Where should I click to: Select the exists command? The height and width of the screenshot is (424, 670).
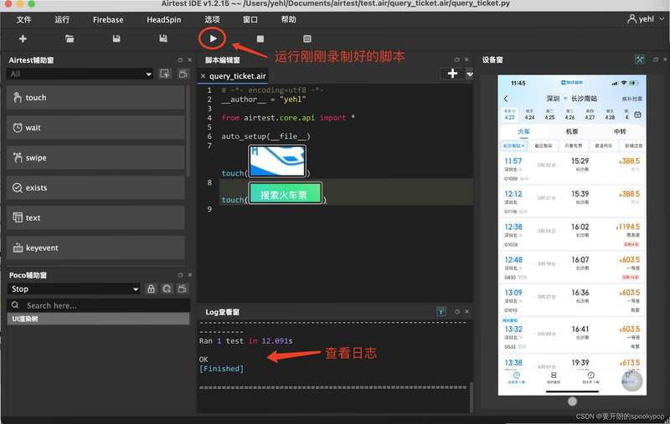tap(95, 187)
